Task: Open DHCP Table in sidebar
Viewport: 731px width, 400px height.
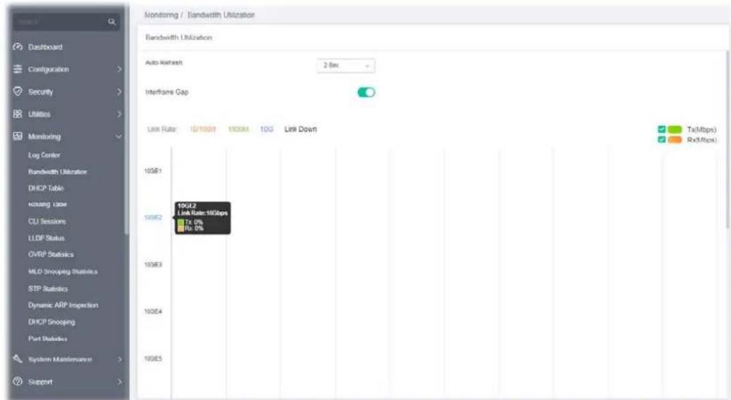Action: click(46, 188)
